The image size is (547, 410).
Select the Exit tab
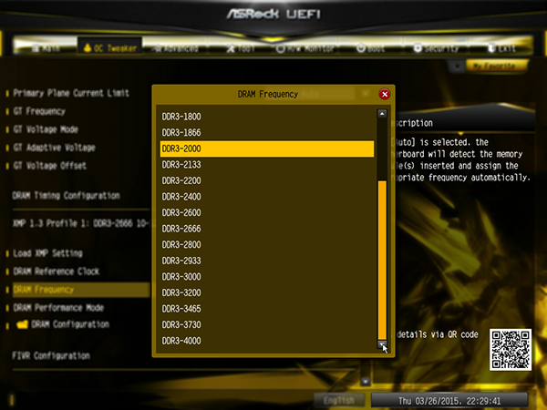(501, 48)
